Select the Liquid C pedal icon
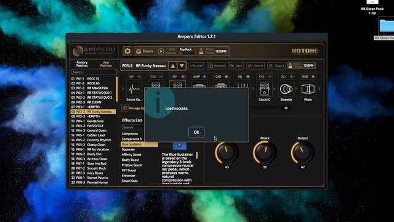 [264, 89]
